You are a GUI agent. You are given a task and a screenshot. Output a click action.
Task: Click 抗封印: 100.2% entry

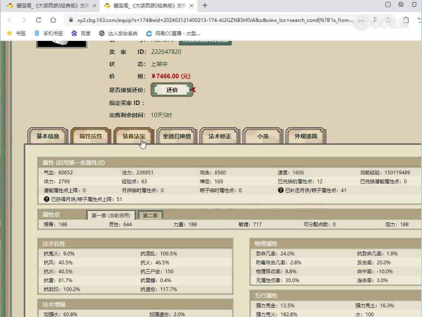point(62,289)
